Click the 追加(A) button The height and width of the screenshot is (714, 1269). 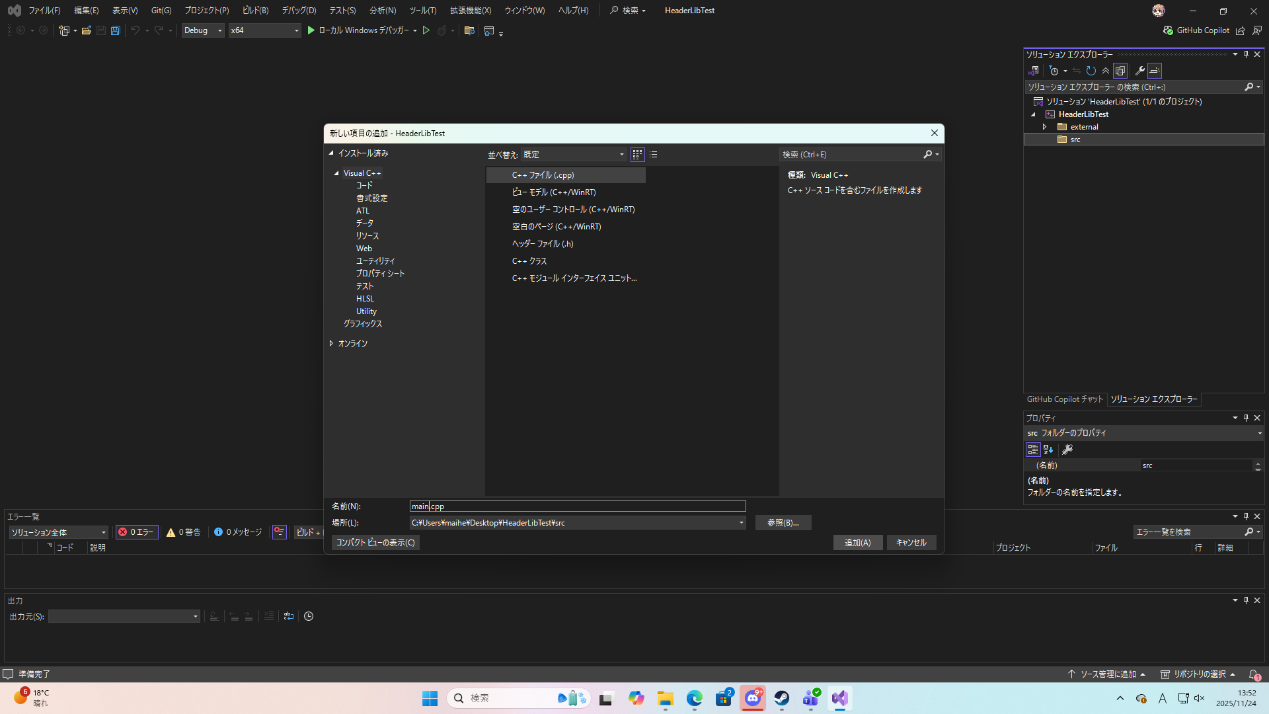[857, 543]
